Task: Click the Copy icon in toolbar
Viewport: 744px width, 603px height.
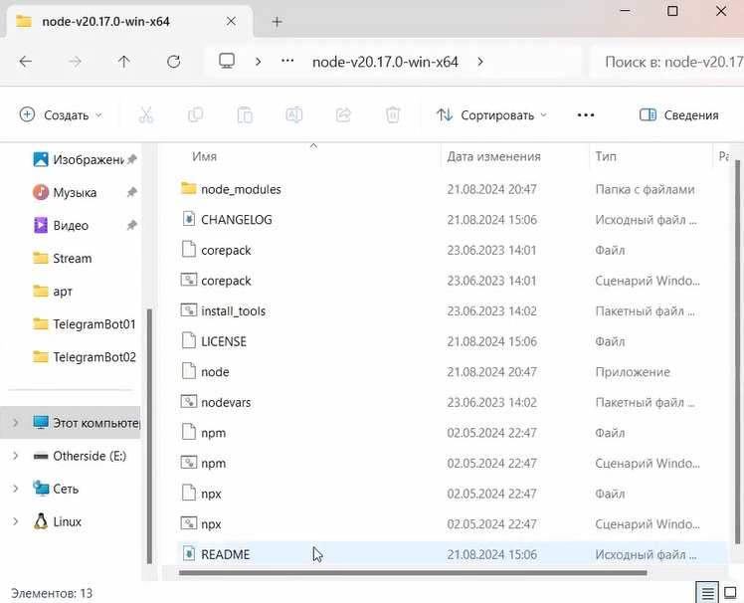Action: coord(195,115)
